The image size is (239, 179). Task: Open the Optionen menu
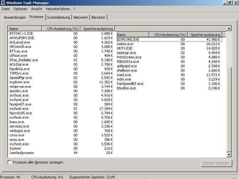click(20, 9)
